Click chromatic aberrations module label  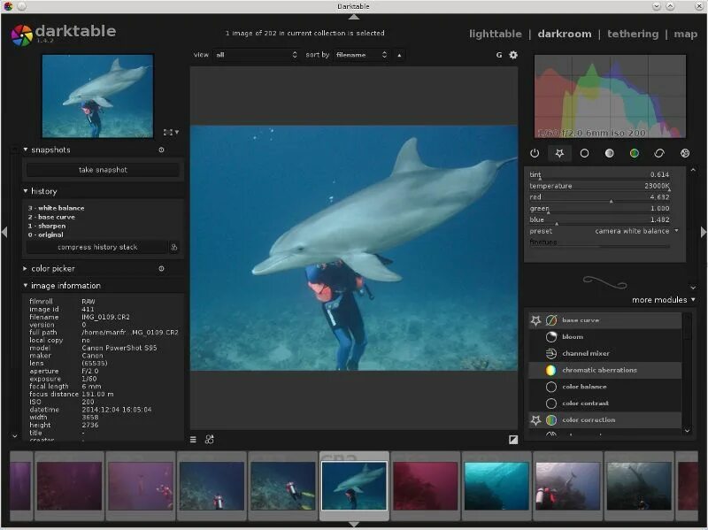coord(600,370)
